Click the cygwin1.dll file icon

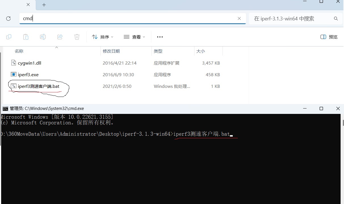14,63
